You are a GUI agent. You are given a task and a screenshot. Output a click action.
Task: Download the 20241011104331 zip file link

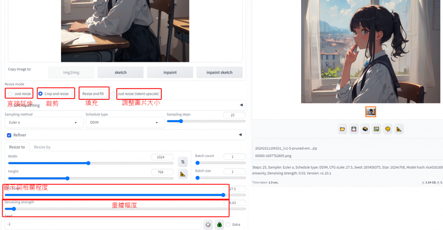pos(286,148)
